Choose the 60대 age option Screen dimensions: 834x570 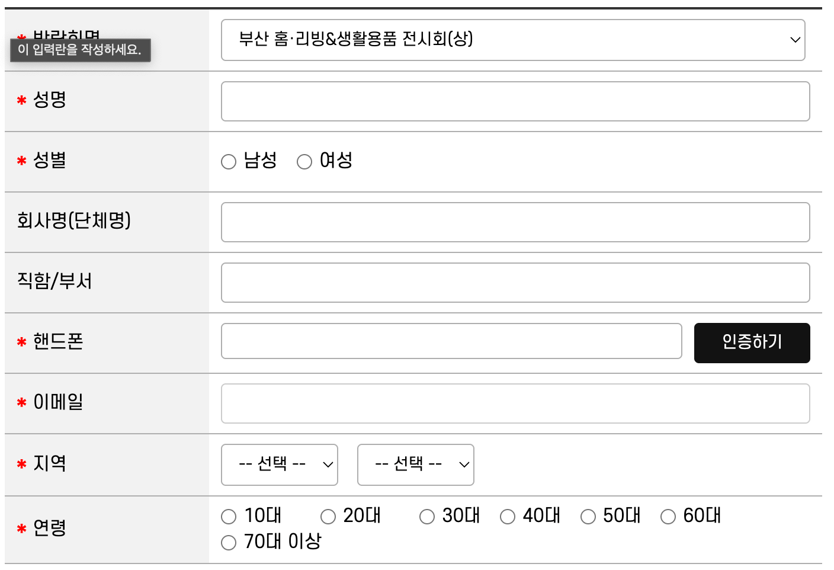[x=668, y=517]
